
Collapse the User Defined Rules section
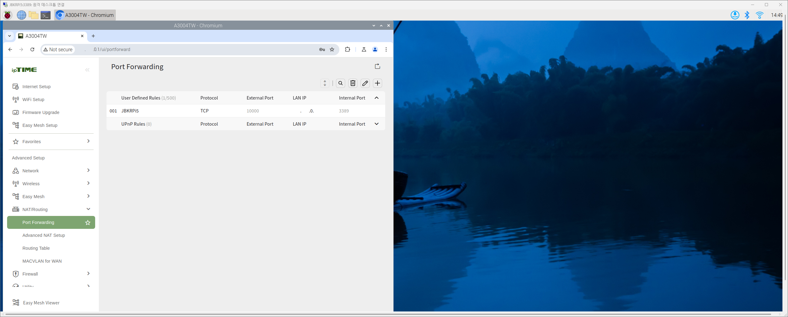376,98
